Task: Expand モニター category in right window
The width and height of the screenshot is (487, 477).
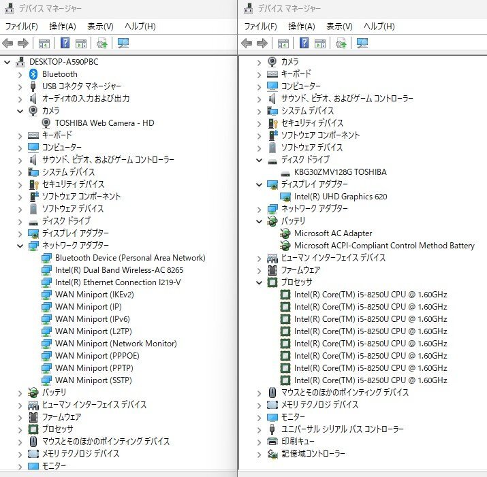Action: click(260, 417)
